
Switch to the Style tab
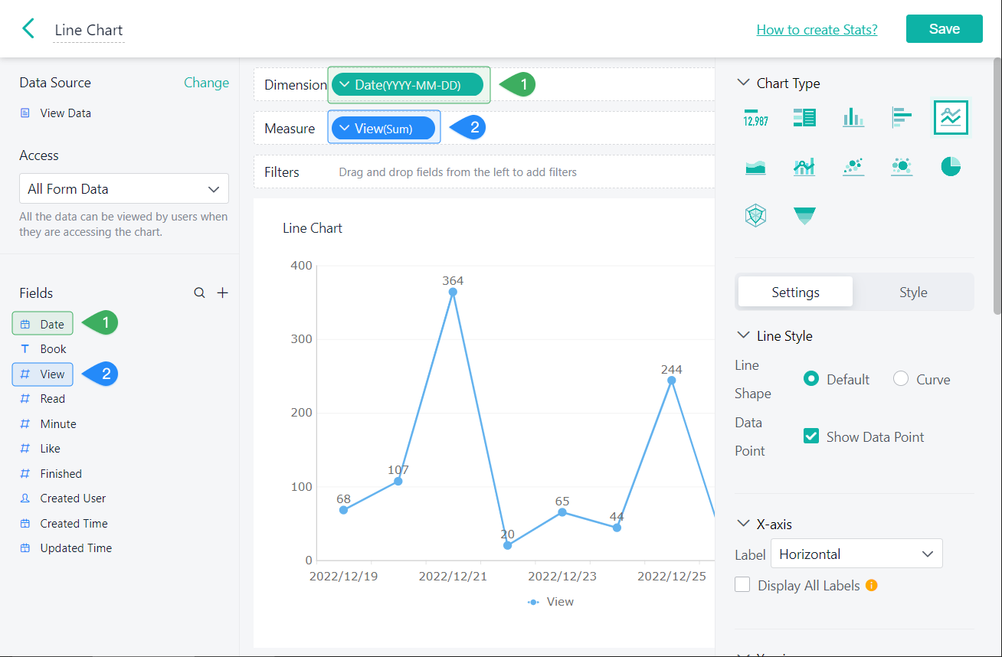point(913,292)
